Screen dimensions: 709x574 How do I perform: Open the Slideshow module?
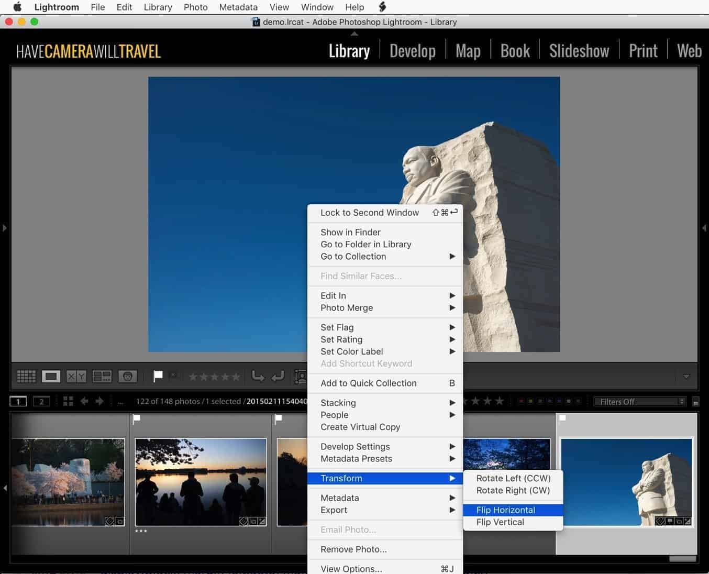pos(579,51)
